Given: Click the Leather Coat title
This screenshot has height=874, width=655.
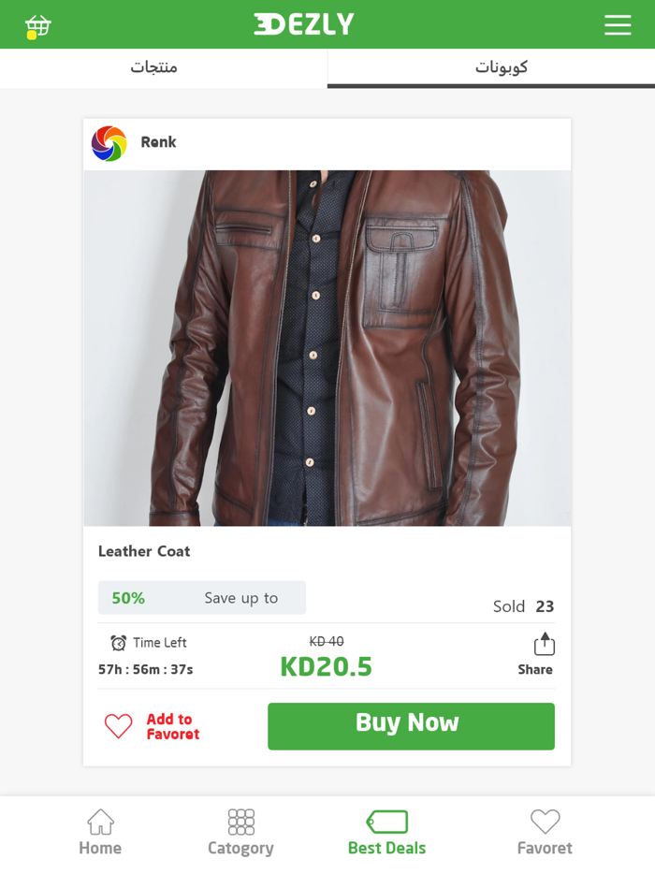Looking at the screenshot, I should click(144, 551).
